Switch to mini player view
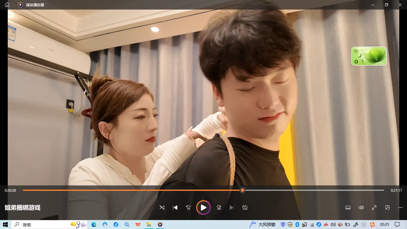The image size is (407, 229). point(387,208)
